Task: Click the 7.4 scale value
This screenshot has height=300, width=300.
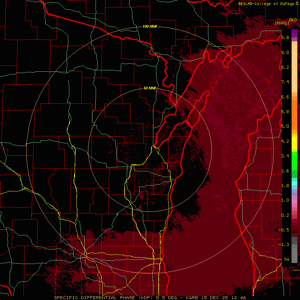Action: coord(285,82)
